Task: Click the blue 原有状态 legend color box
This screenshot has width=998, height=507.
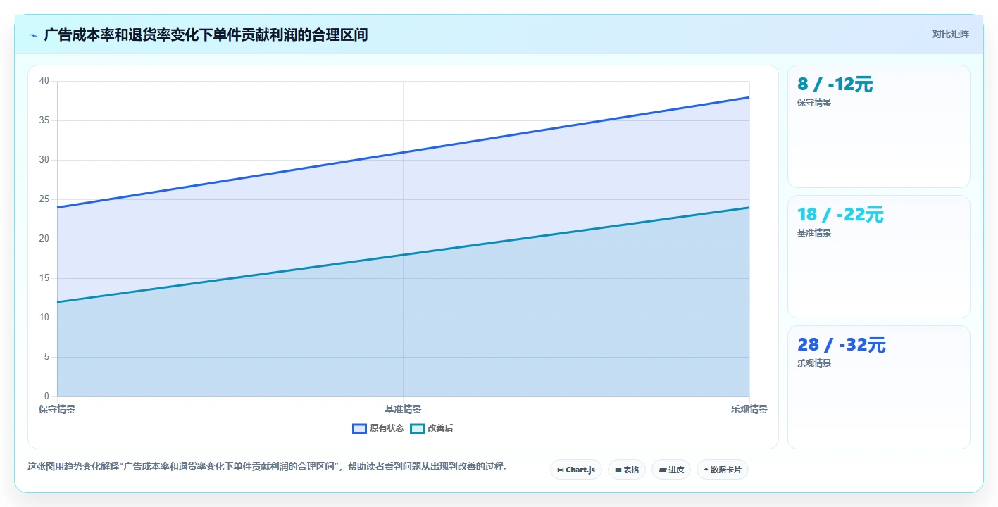Action: (x=359, y=428)
